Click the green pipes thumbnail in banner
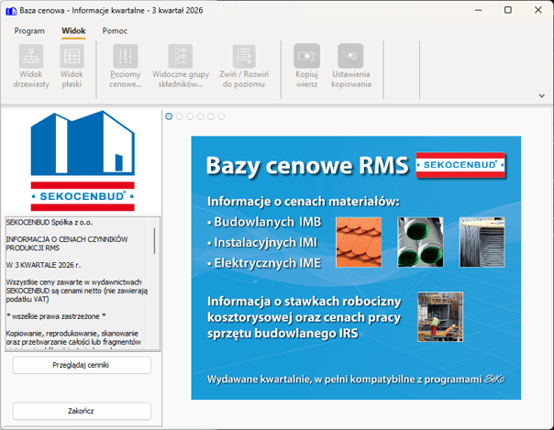 (x=420, y=242)
